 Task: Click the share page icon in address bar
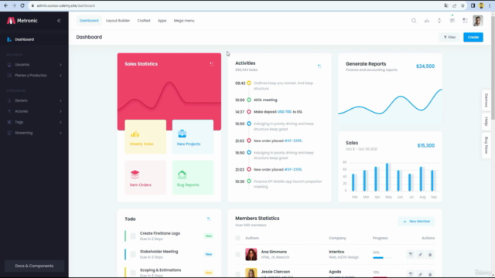coord(454,5)
